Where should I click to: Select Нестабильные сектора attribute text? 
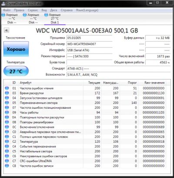pyautogui.click(x=36, y=151)
